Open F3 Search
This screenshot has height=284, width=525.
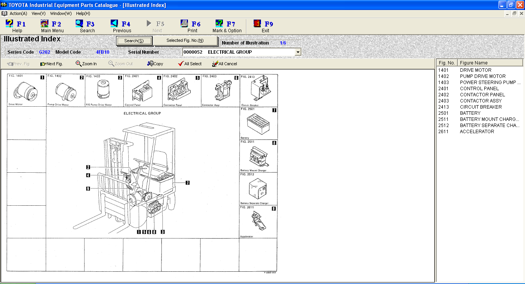[87, 26]
